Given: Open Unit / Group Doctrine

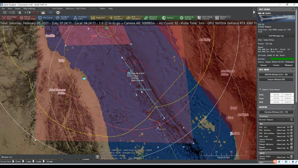Looking at the screenshot, I should (x=204, y=18).
